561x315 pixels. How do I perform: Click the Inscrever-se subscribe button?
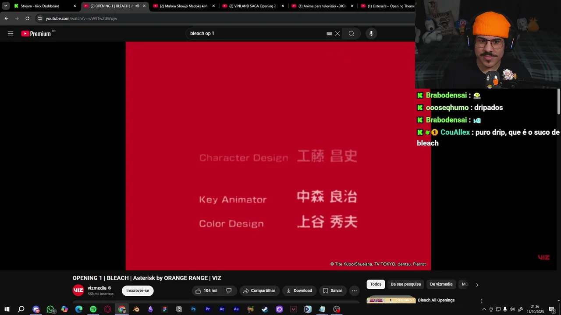138,290
